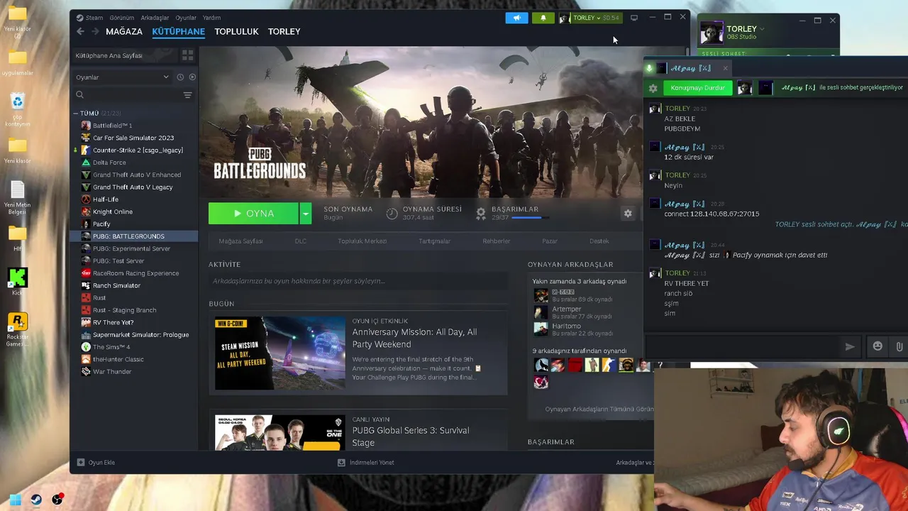Open the Arkadaşlar menu
Viewport: 908px width, 511px height.
coord(155,18)
